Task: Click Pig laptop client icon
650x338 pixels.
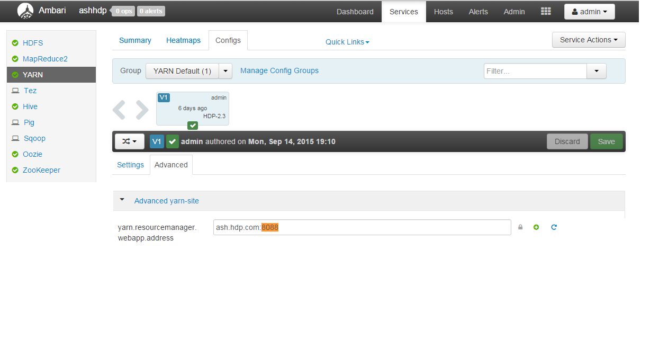Action: (15, 122)
